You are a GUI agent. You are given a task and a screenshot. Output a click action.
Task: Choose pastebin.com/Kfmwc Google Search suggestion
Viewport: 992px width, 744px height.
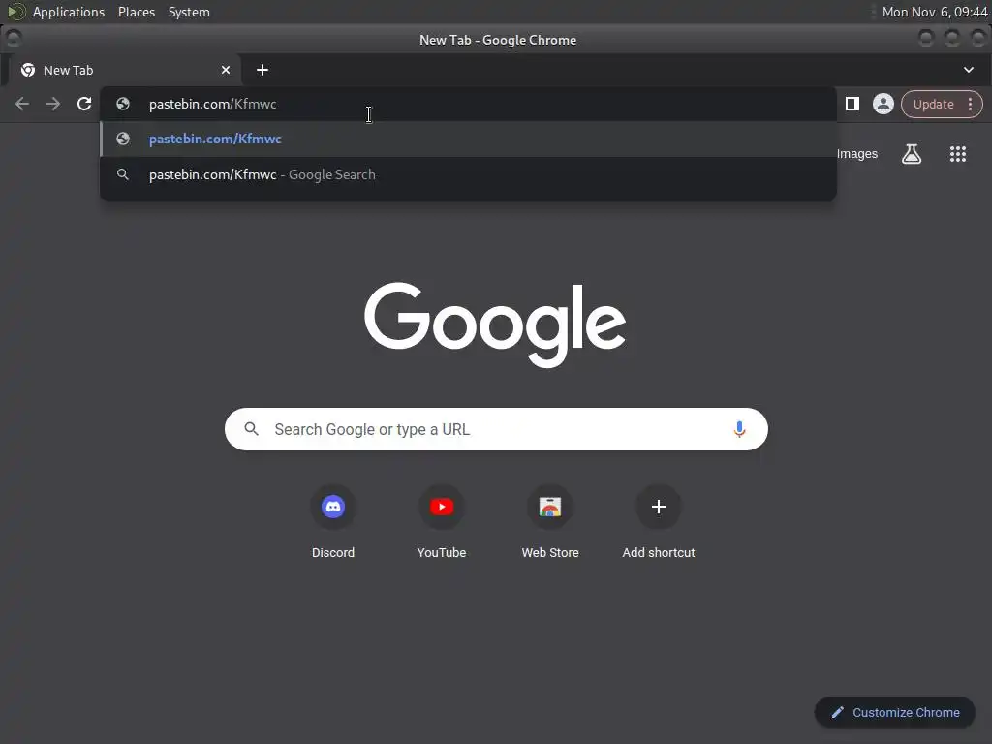(x=468, y=174)
